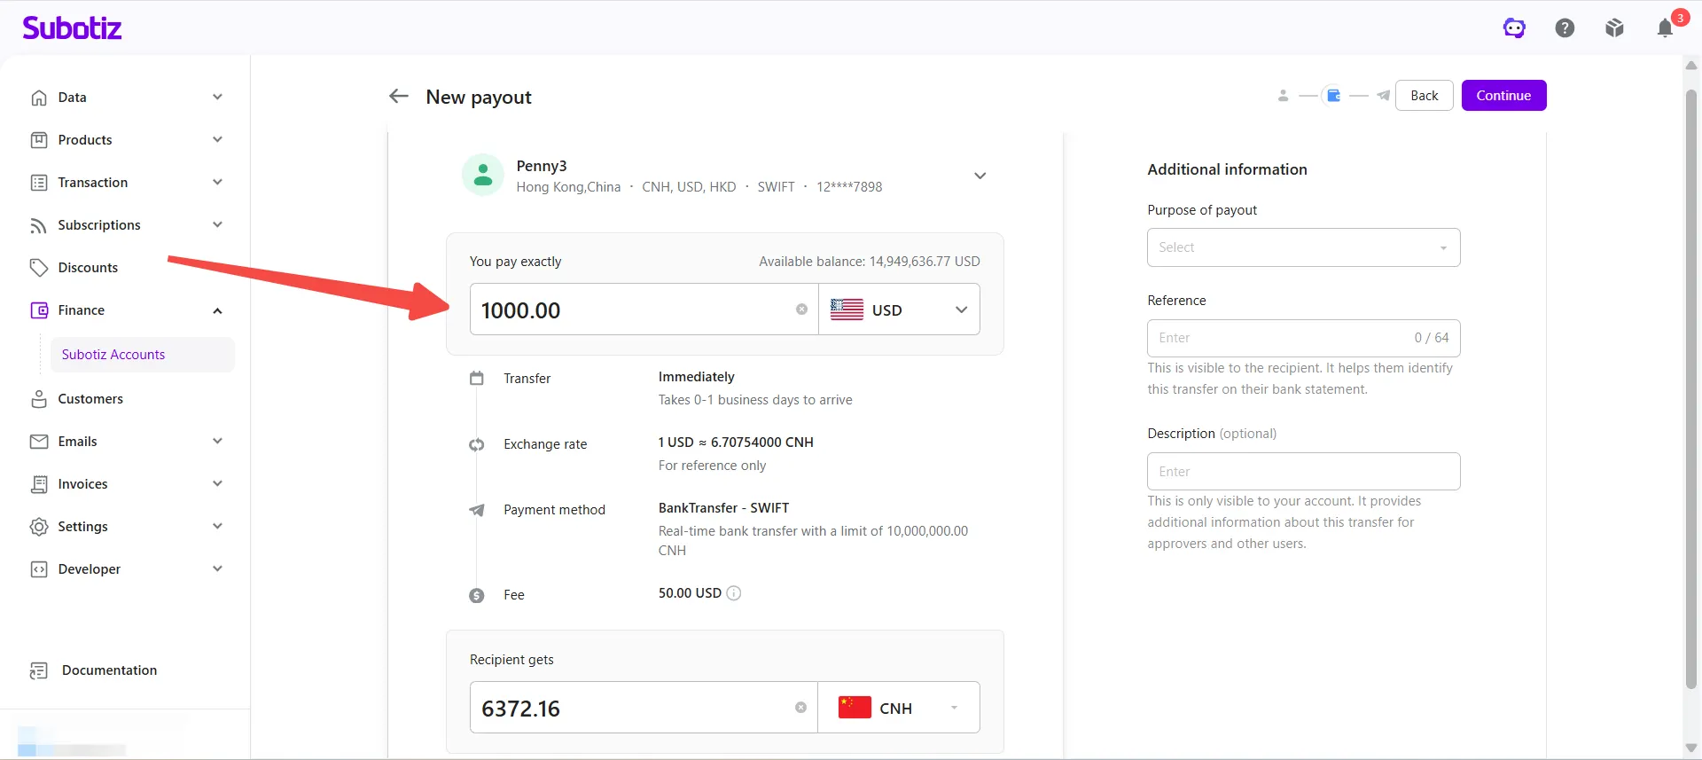
Task: Click the Subotiz logo
Action: coord(72,27)
